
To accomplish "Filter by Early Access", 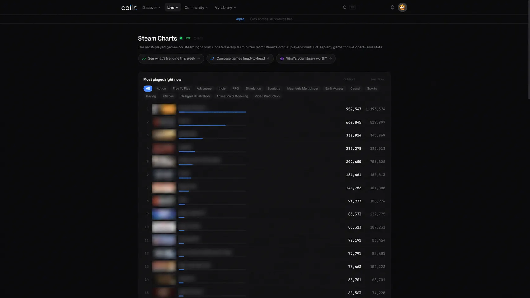I will 334,88.
